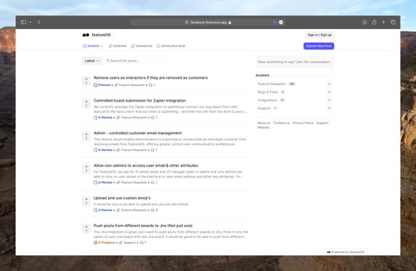Click the featureOS logo icon
The height and width of the screenshot is (271, 416).
86,35
